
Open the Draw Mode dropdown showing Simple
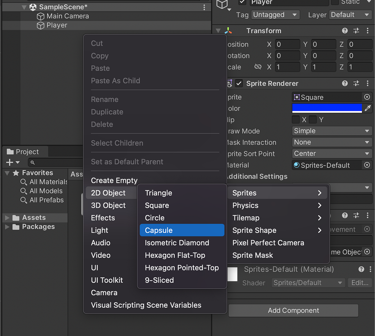[x=332, y=131]
